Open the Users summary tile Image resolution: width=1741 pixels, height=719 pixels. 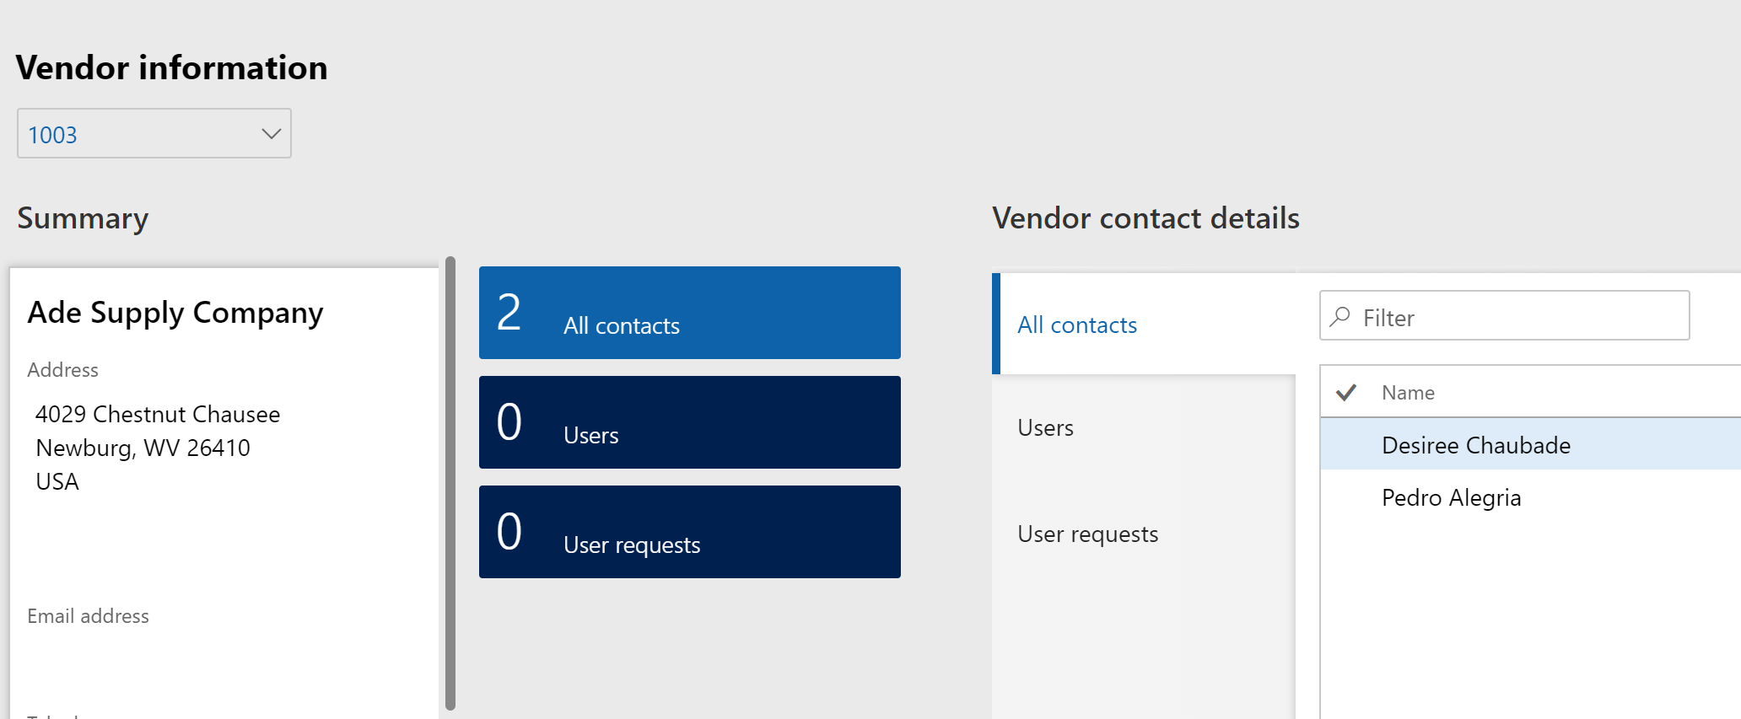[x=689, y=423]
